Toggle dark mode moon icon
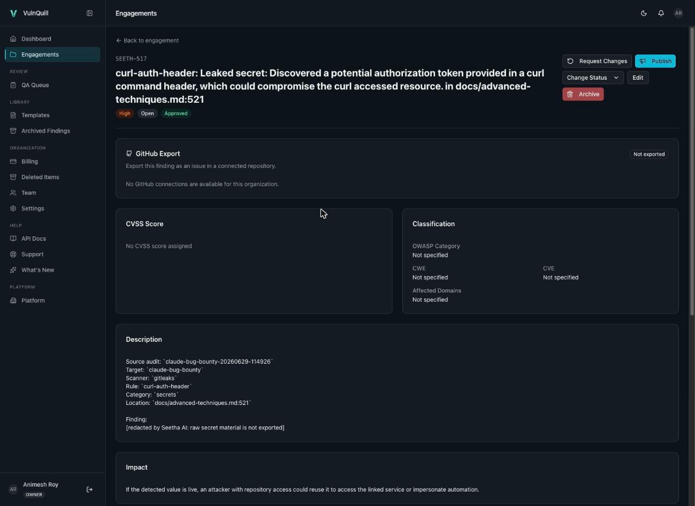695x506 pixels. point(644,13)
